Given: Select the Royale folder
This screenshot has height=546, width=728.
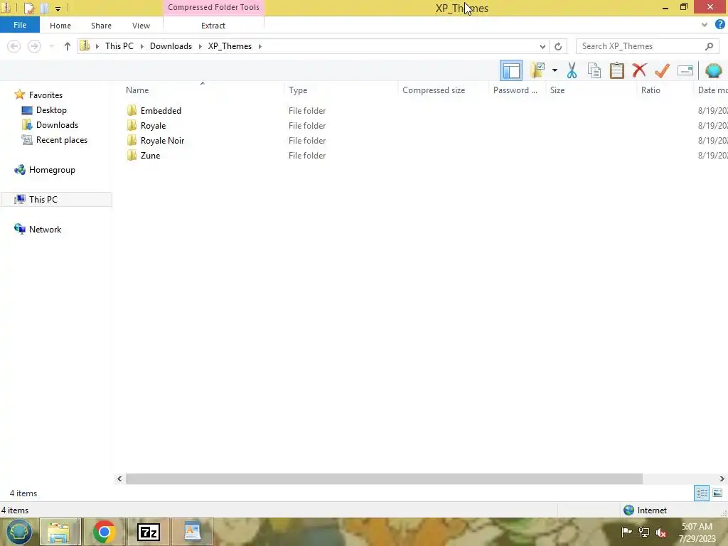Looking at the screenshot, I should tap(153, 125).
